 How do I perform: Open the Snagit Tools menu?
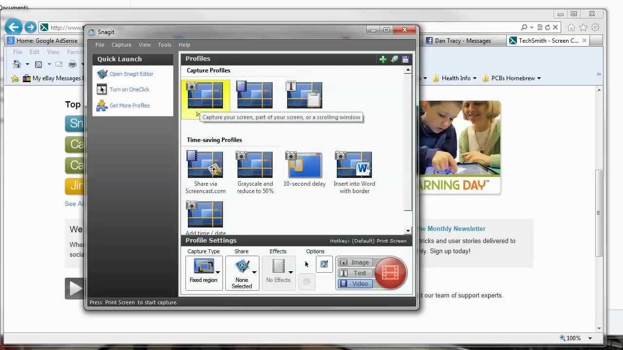(165, 45)
